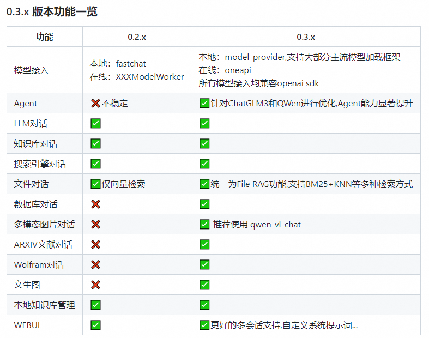
Task: Click the 模型接入 row label
Action: pyautogui.click(x=31, y=70)
